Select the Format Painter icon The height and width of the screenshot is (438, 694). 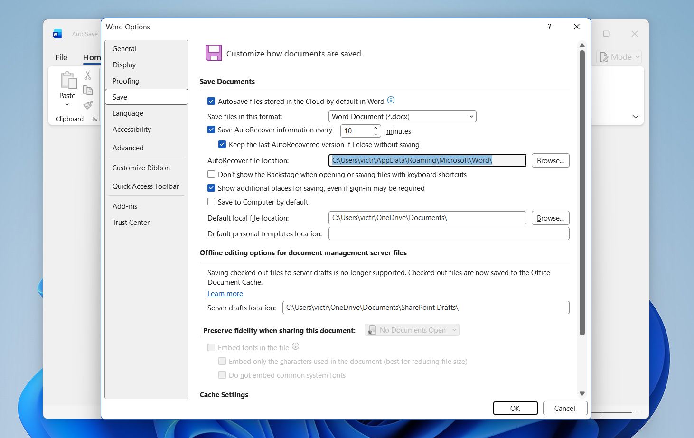tap(88, 105)
